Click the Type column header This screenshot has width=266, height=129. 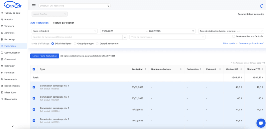pyautogui.click(x=43, y=69)
